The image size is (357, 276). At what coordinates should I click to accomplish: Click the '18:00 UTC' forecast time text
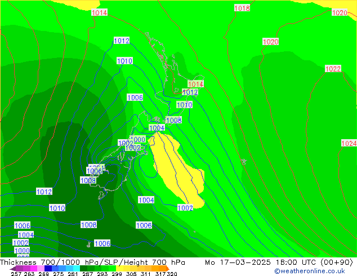[296, 262]
